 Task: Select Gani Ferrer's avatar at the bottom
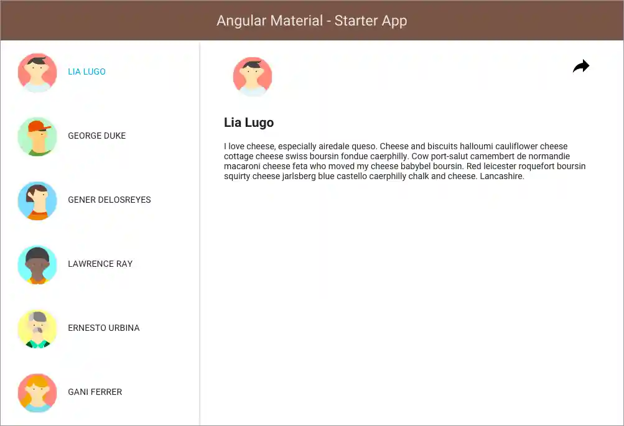37,393
